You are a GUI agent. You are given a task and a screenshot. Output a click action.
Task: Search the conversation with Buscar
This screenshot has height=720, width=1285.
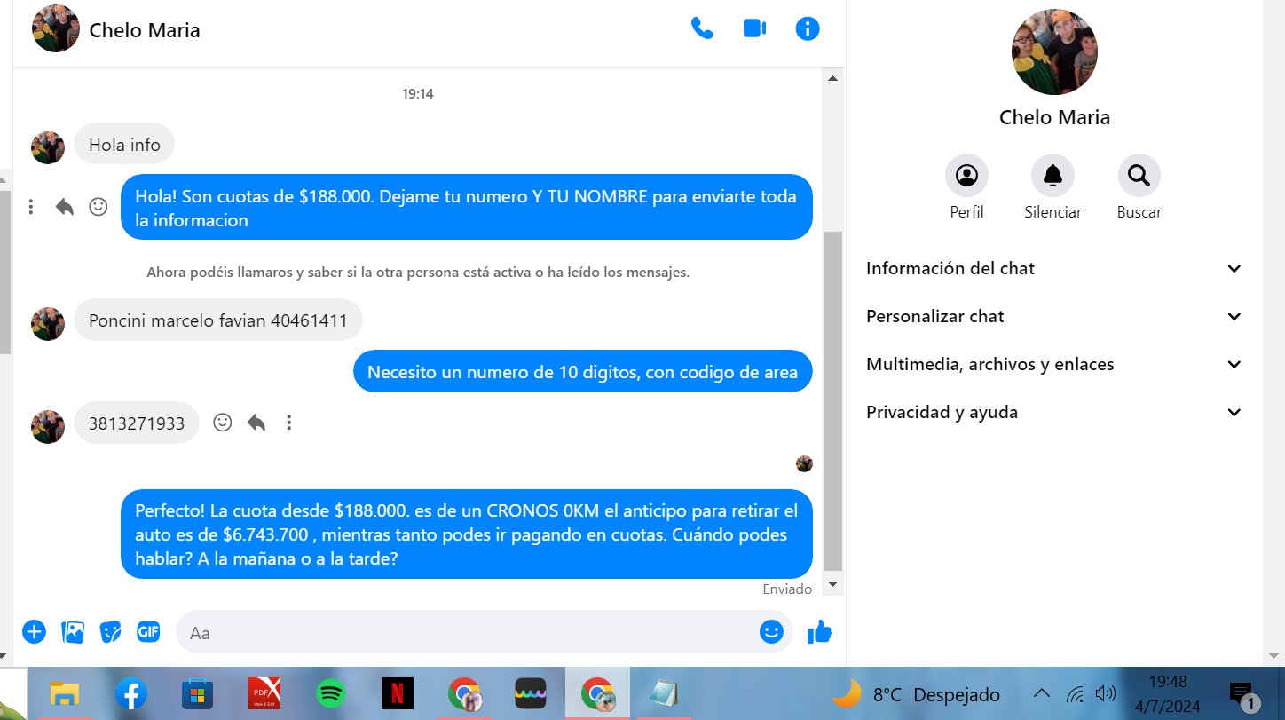coord(1139,176)
